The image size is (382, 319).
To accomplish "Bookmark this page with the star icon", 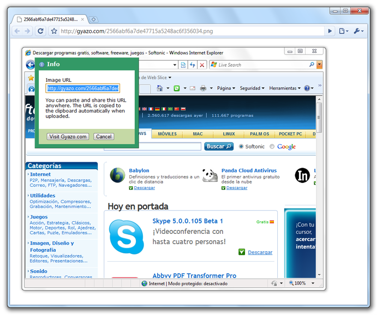I will [54, 31].
